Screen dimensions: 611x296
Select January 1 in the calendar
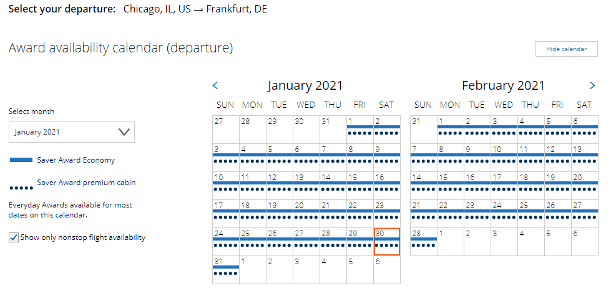coord(359,129)
